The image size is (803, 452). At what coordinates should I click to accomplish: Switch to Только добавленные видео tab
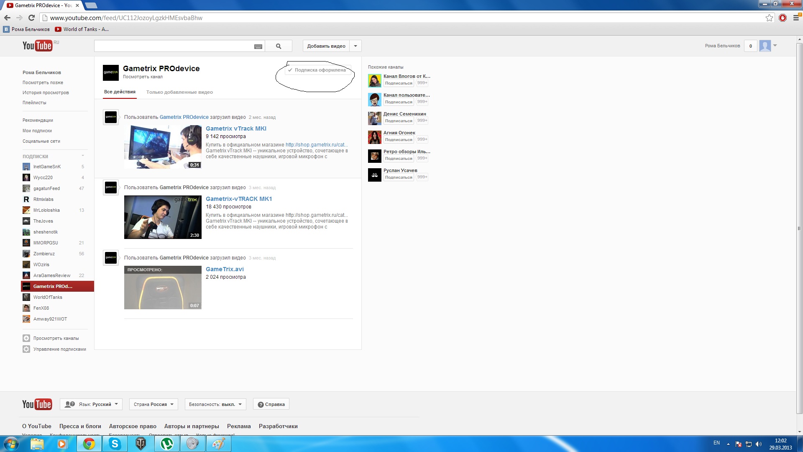coord(179,92)
